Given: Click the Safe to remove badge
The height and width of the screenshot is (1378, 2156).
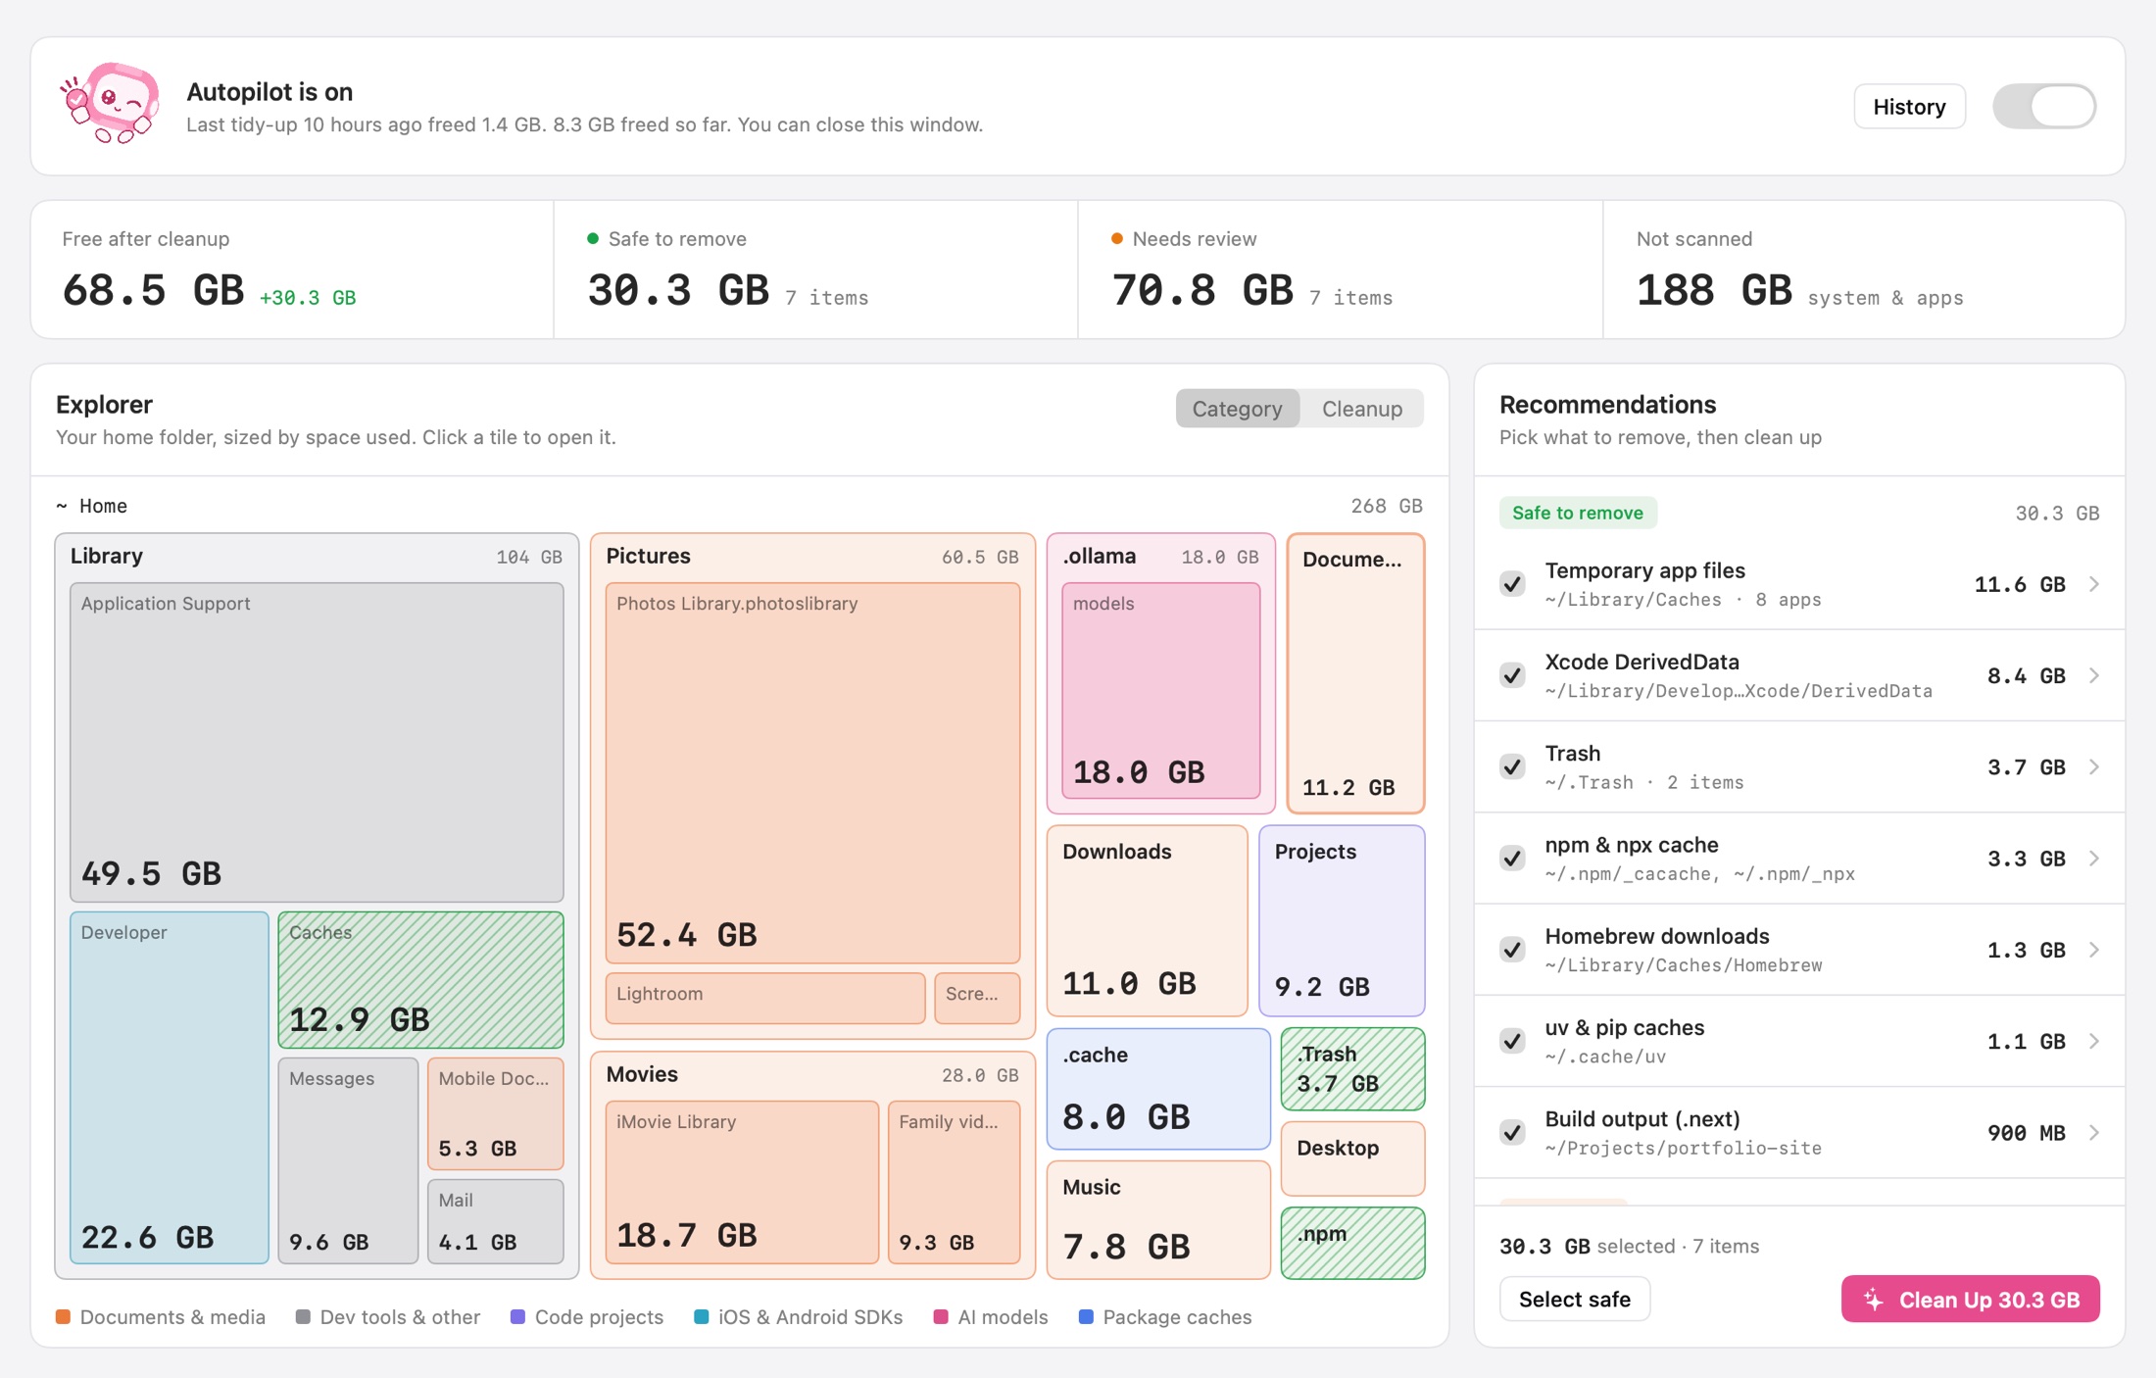Looking at the screenshot, I should pyautogui.click(x=1578, y=513).
